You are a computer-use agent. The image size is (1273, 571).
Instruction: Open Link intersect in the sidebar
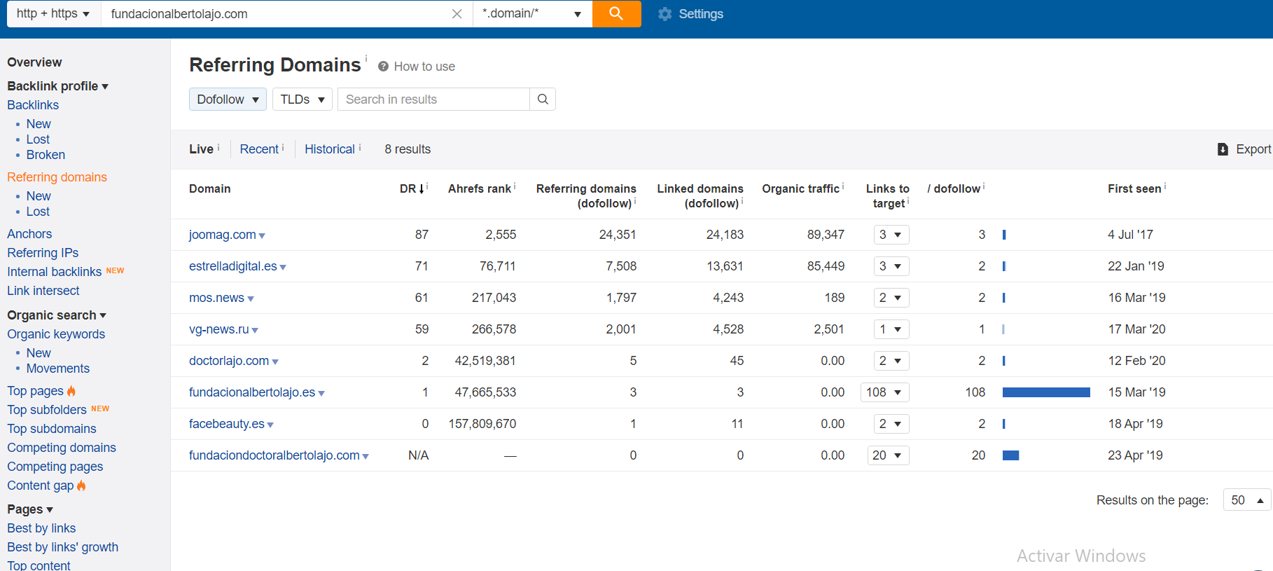coord(43,291)
